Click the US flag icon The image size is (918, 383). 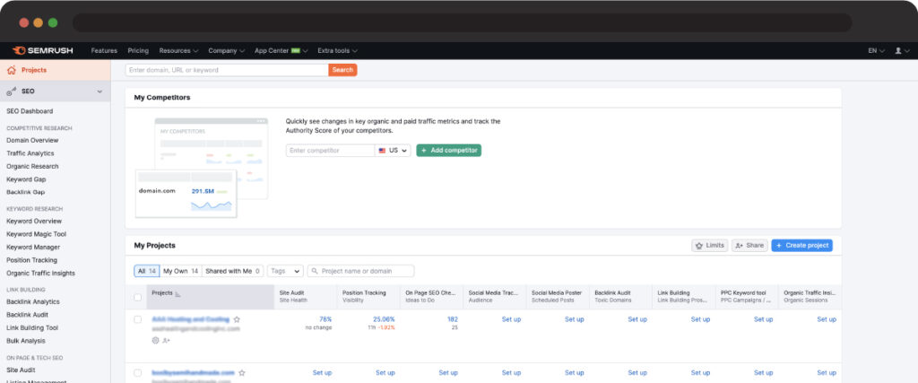[x=382, y=151]
